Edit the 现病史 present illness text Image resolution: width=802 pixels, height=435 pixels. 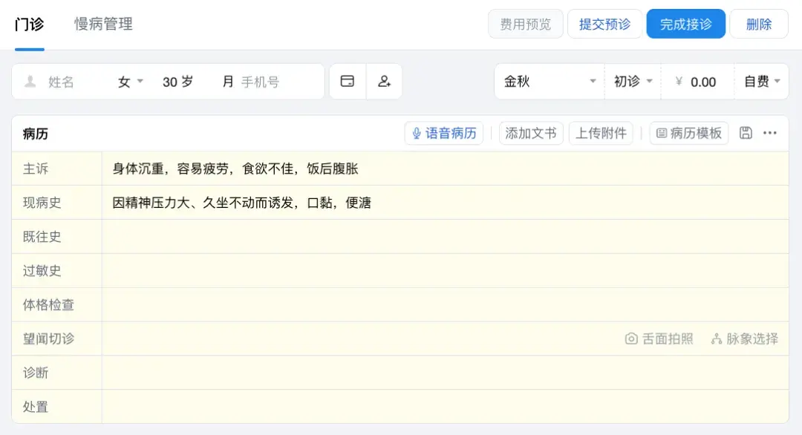(445, 203)
